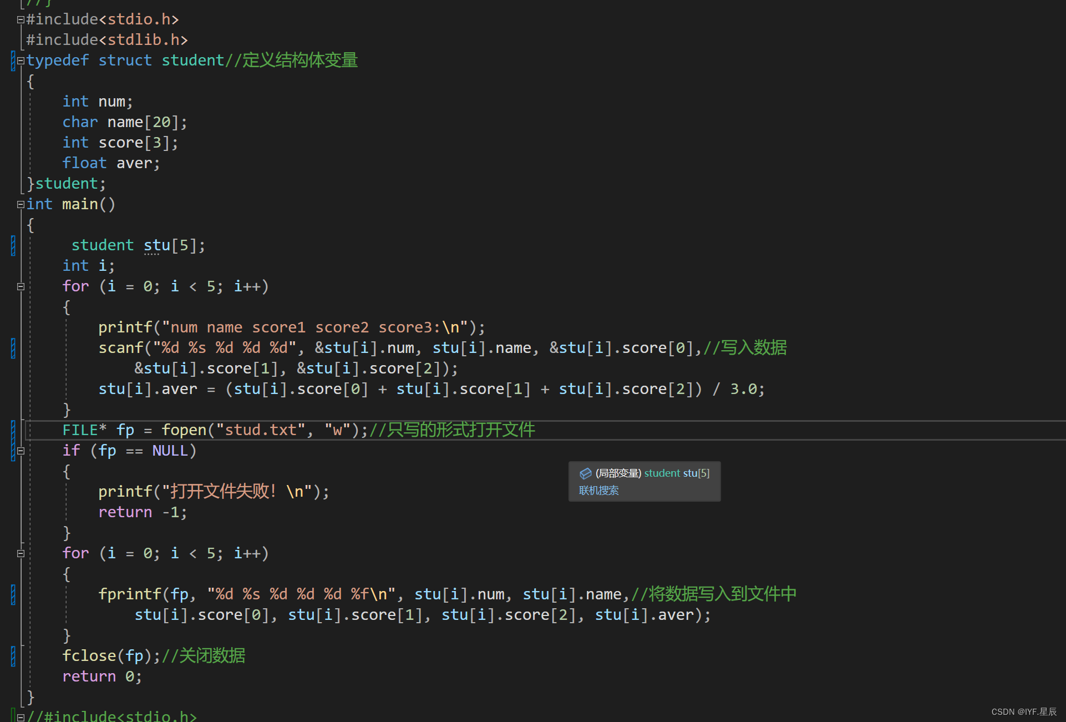Screen dimensions: 1066x722
Task: Place cursor on the fopen function call
Action: 184,430
